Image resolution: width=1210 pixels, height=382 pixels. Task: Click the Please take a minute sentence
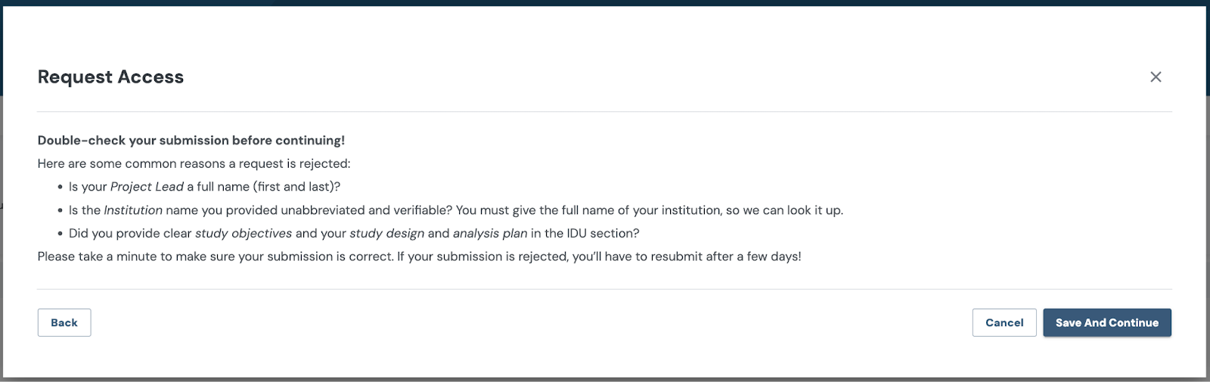tap(216, 257)
